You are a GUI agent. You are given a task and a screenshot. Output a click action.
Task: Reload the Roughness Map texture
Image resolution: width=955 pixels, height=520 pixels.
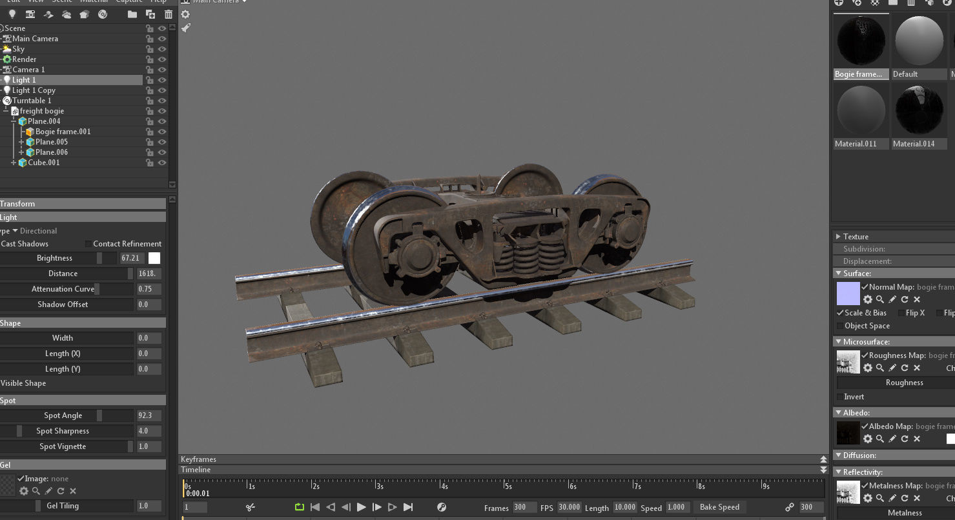905,368
